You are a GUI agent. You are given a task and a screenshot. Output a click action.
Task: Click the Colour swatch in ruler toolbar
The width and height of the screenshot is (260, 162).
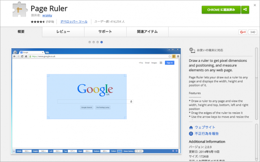pyautogui.click(x=119, y=151)
